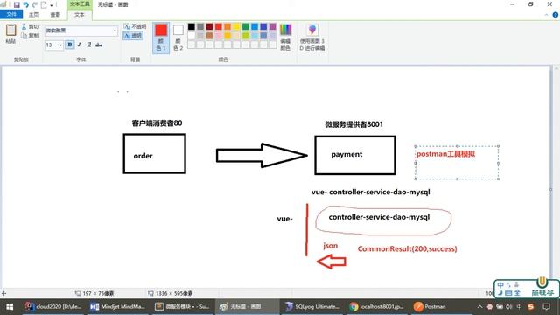Pick the yellow color swatch
560x315 pixels.
(236, 26)
